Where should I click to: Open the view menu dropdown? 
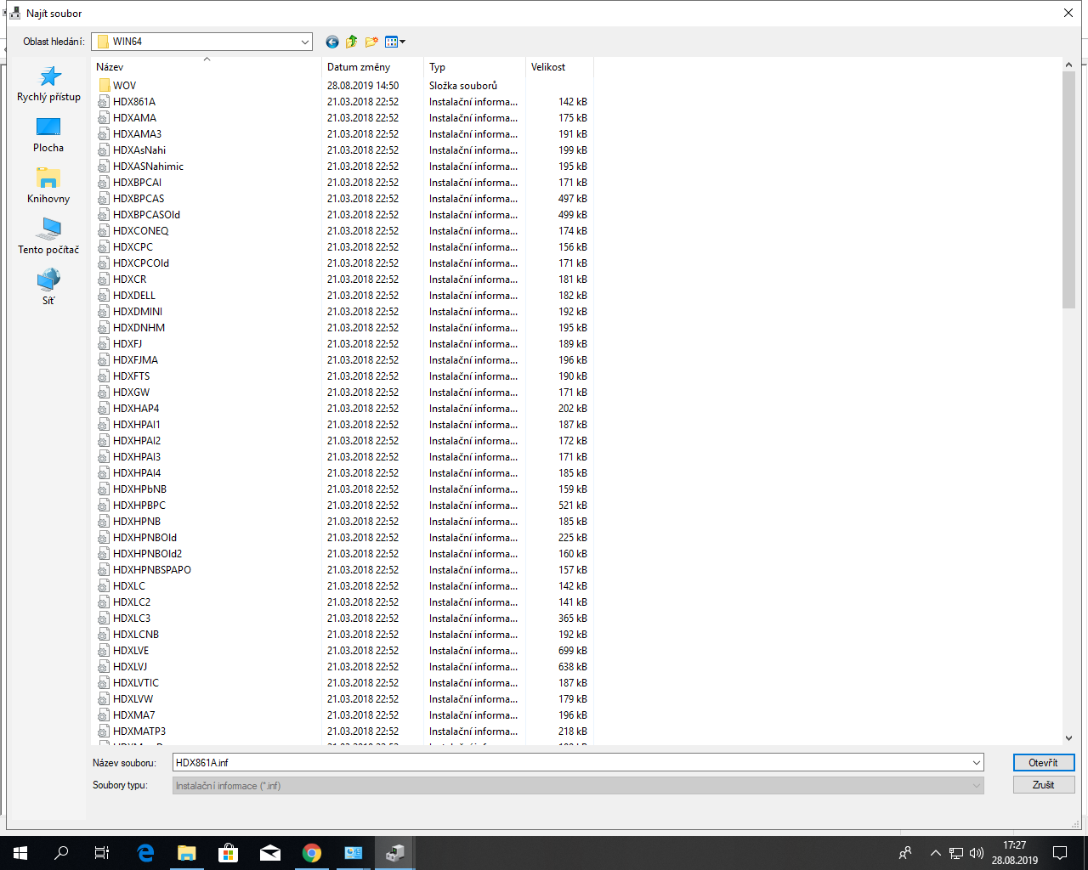coord(395,42)
